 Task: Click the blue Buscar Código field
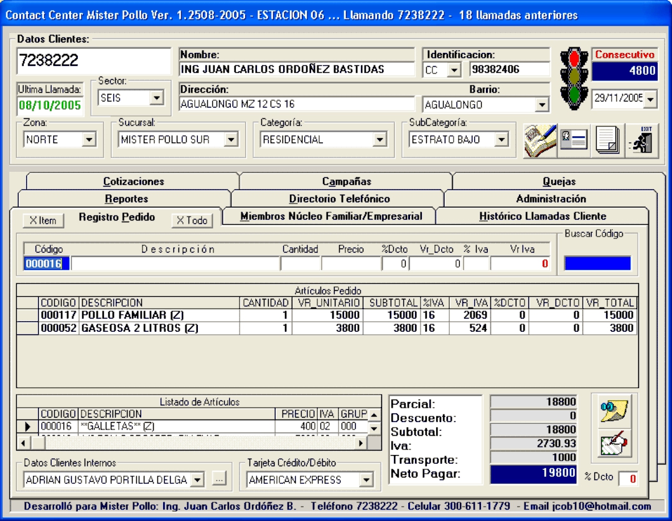tap(597, 263)
